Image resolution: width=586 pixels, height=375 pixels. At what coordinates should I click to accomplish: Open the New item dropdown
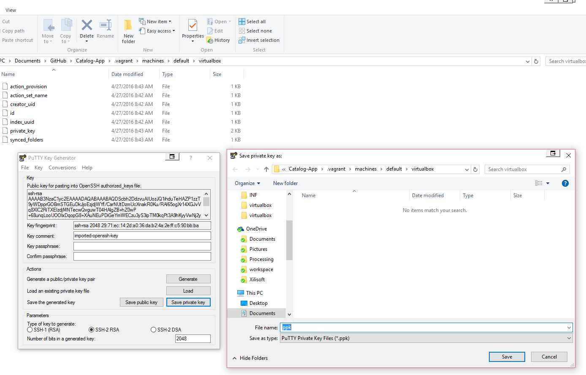(x=155, y=22)
